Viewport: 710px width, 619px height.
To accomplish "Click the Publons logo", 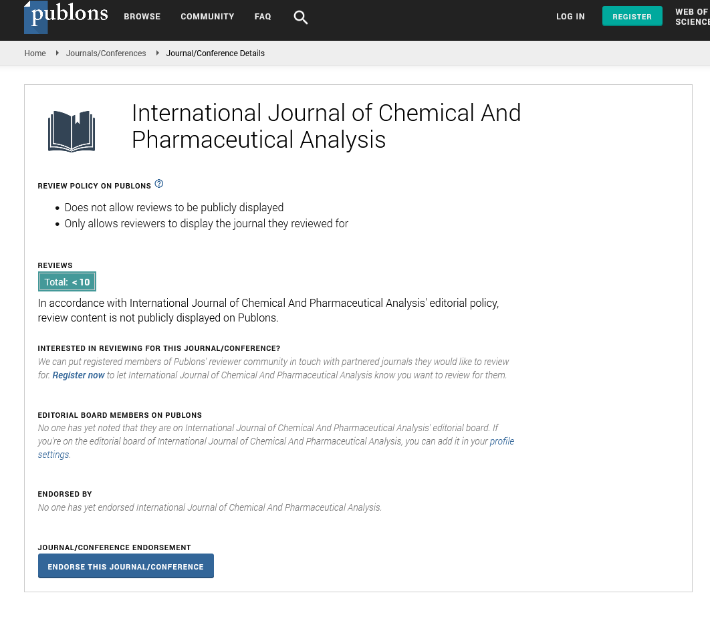I will pyautogui.click(x=66, y=17).
